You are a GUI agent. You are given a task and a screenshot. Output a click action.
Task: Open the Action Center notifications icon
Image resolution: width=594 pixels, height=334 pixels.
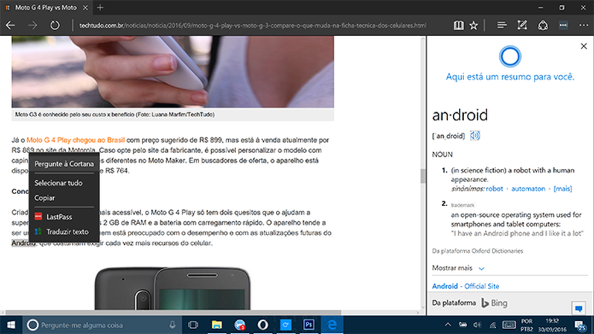pyautogui.click(x=581, y=325)
